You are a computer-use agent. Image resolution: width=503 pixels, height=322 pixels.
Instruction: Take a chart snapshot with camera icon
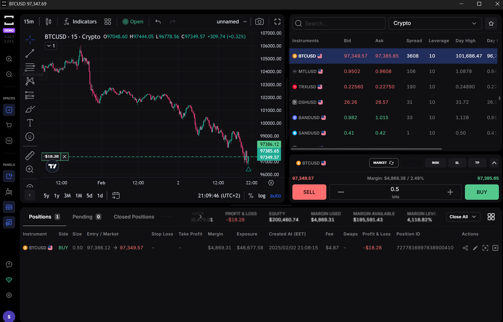259,22
